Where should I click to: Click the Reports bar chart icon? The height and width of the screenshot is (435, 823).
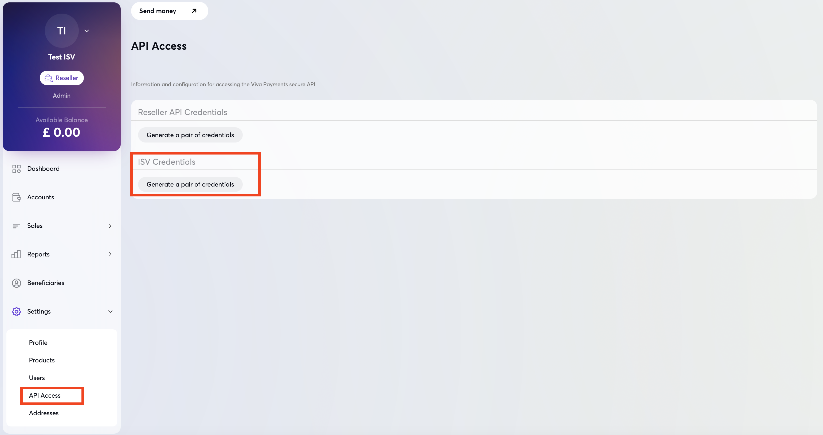coord(16,254)
